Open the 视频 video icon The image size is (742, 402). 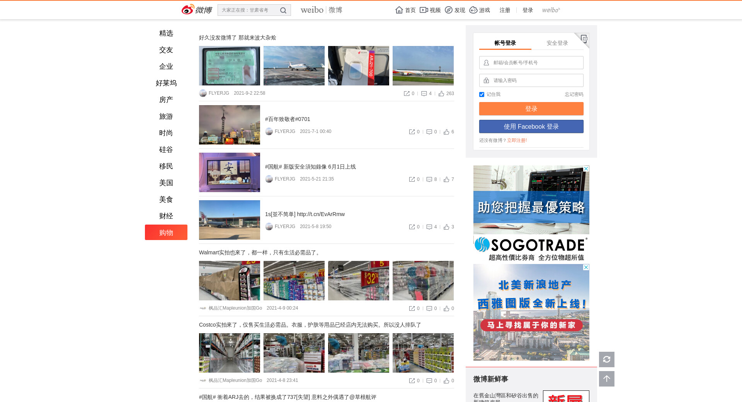click(424, 10)
